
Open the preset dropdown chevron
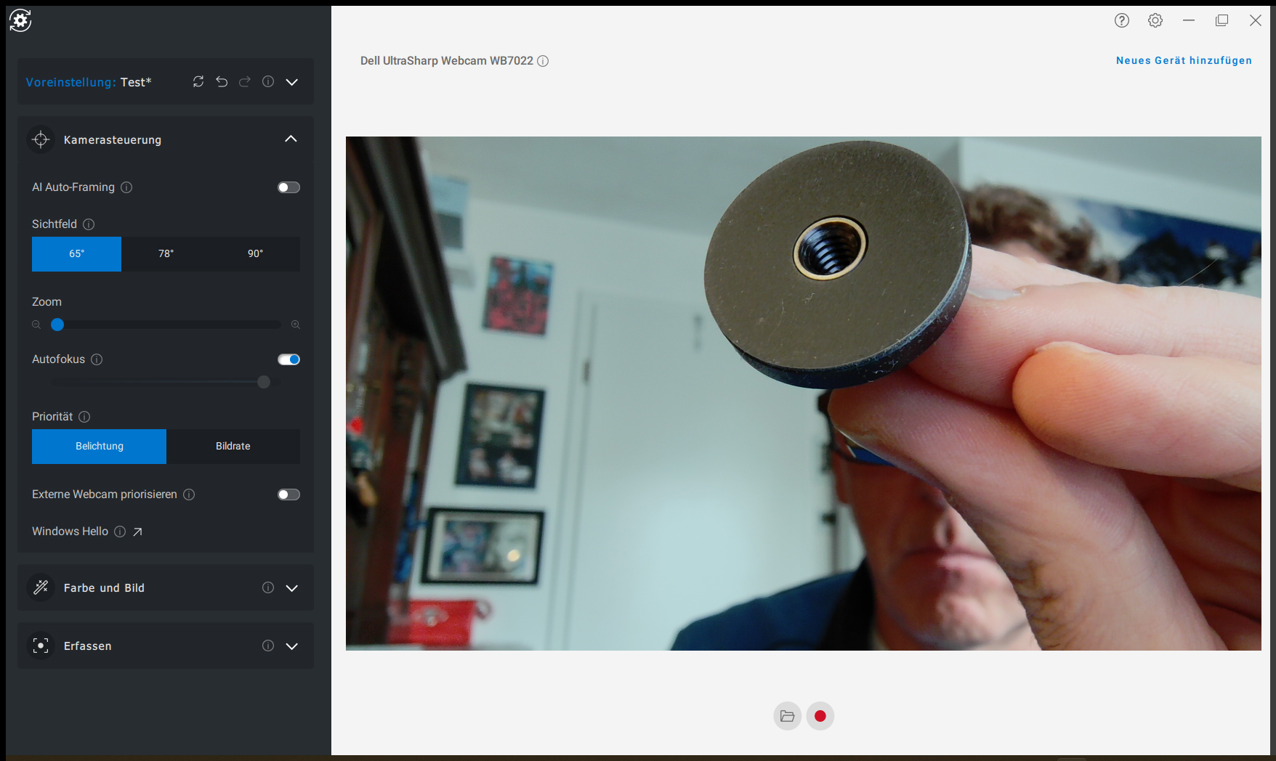(x=291, y=82)
